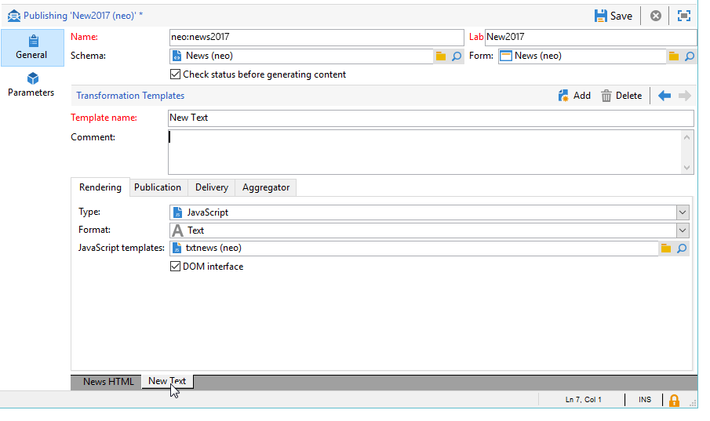Screen dimensions: 710x421
Task: Select the New Text bottom tab
Action: (x=167, y=381)
